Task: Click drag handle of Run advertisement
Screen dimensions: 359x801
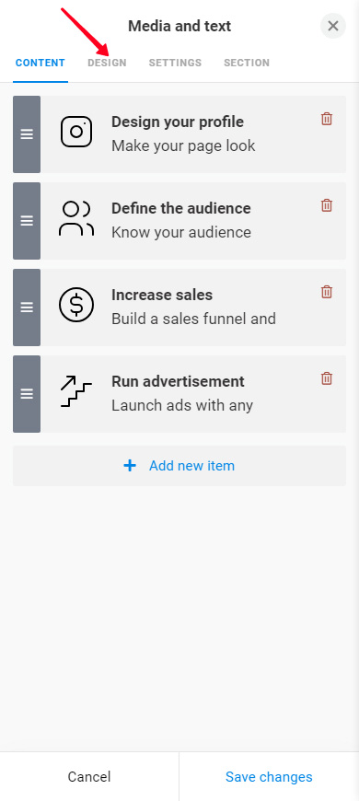Action: point(27,394)
